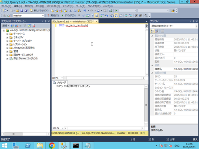Open the クエリ(Q) menu
The width and height of the screenshot is (199, 149).
(x=40, y=6)
